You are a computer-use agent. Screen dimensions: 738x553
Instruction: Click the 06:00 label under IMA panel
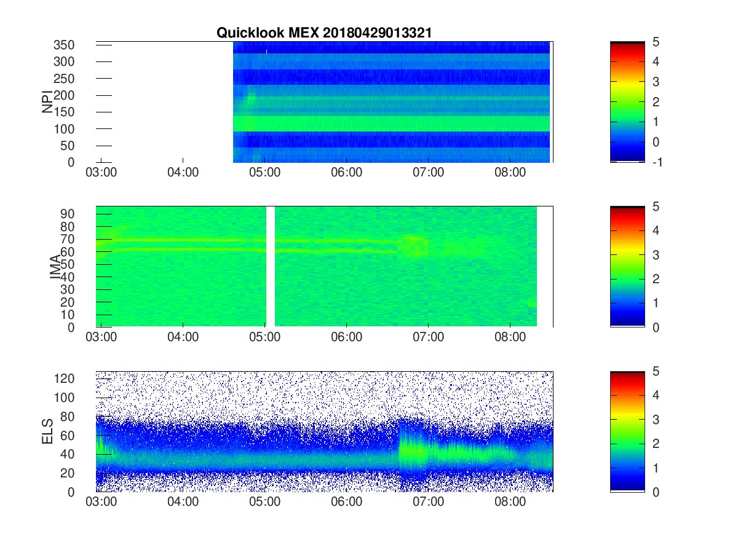(347, 337)
